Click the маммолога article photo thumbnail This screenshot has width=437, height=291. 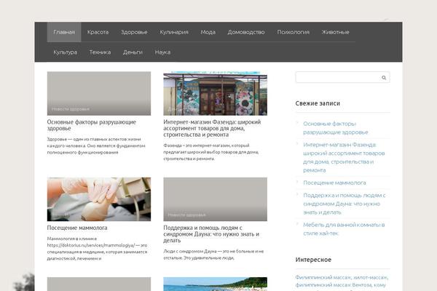click(x=99, y=199)
